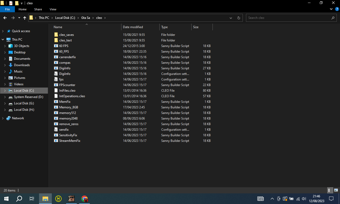Open Customize Quick Access Toolbar dropdown

pos(22,3)
